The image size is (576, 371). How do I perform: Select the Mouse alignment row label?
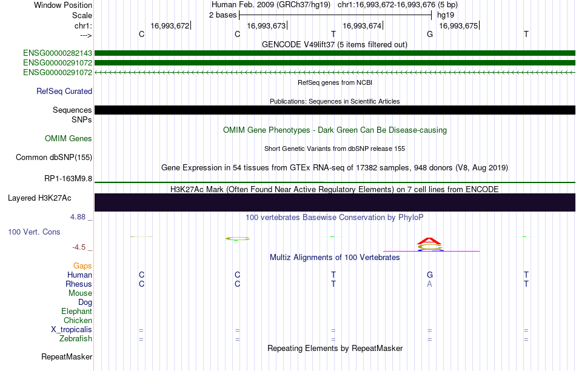pos(80,293)
